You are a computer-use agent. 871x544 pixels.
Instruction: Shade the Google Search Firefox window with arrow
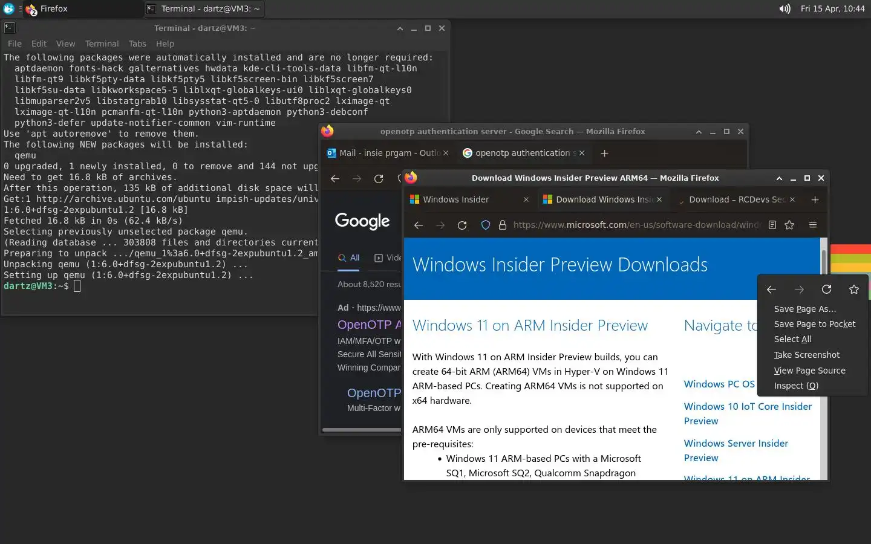pos(699,131)
